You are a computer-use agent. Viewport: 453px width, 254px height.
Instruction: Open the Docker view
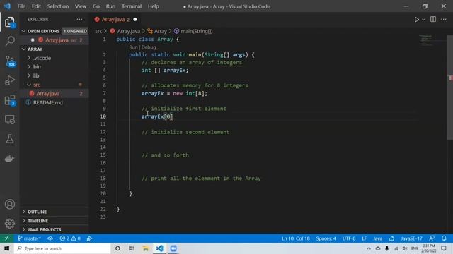(9, 158)
